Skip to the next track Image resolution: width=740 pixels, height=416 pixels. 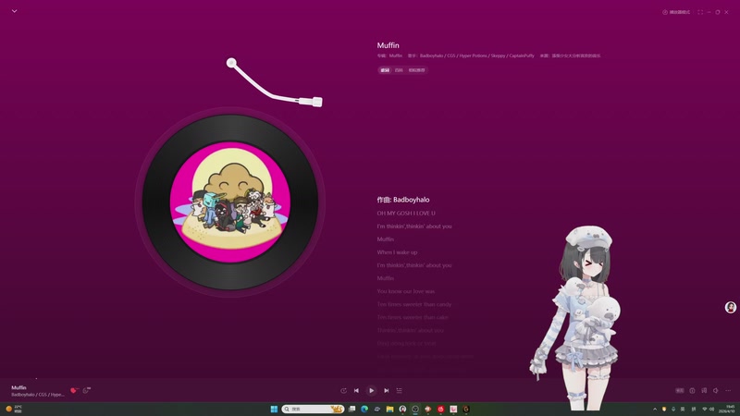point(387,390)
